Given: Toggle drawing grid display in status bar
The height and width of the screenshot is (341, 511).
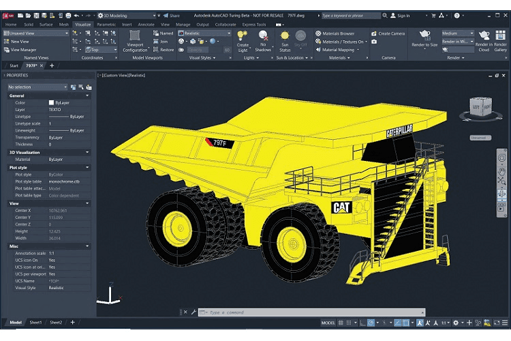Looking at the screenshot, I should click(341, 323).
